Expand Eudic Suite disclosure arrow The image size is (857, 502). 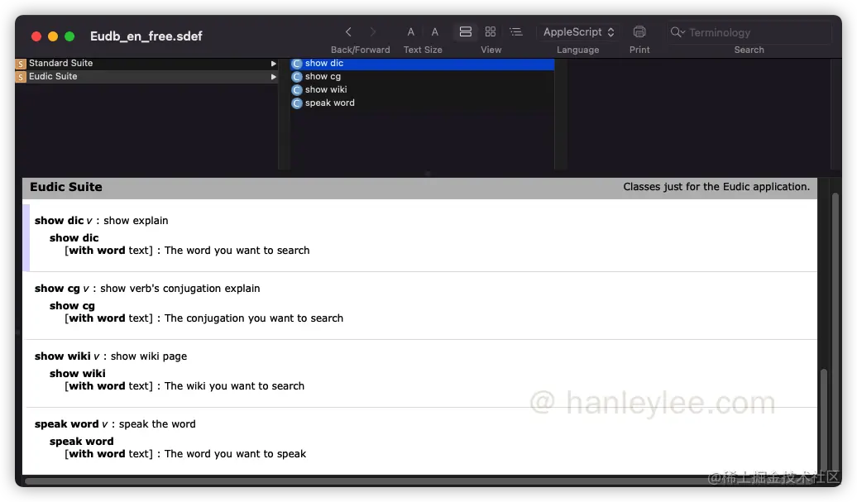click(273, 77)
